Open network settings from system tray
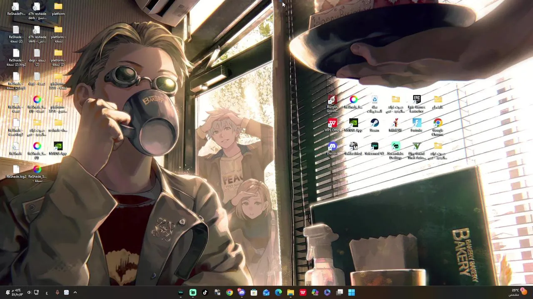Viewport: 533px width, 299px height. coord(36,292)
